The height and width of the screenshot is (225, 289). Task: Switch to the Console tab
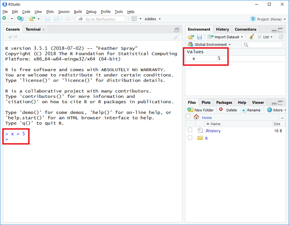tap(13, 29)
